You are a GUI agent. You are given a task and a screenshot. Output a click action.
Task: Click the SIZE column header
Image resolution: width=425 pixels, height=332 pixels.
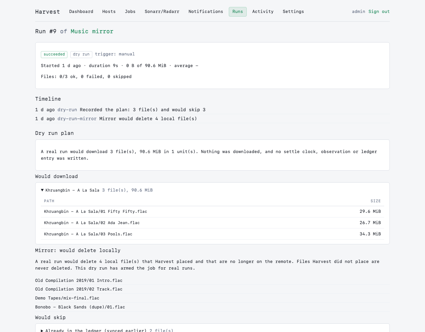376,201
